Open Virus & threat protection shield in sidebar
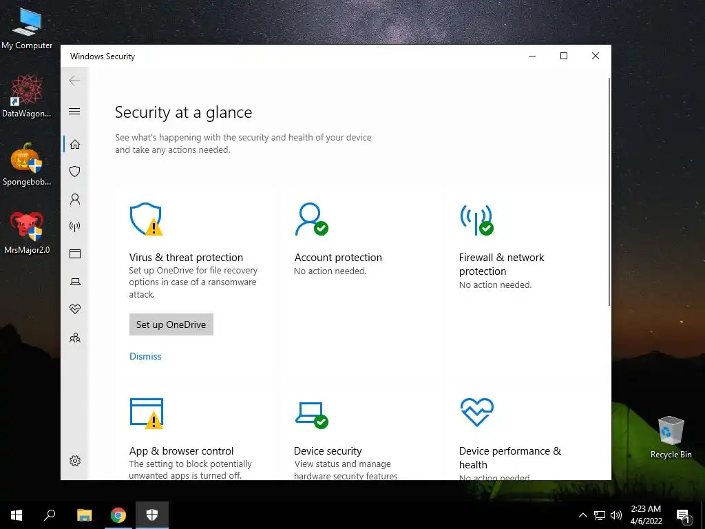 (74, 172)
